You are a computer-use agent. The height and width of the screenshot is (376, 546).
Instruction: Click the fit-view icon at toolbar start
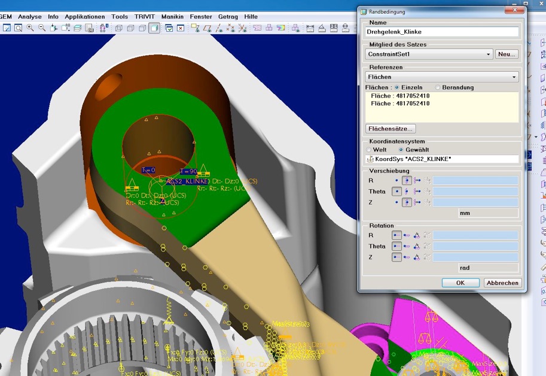[x=7, y=28]
